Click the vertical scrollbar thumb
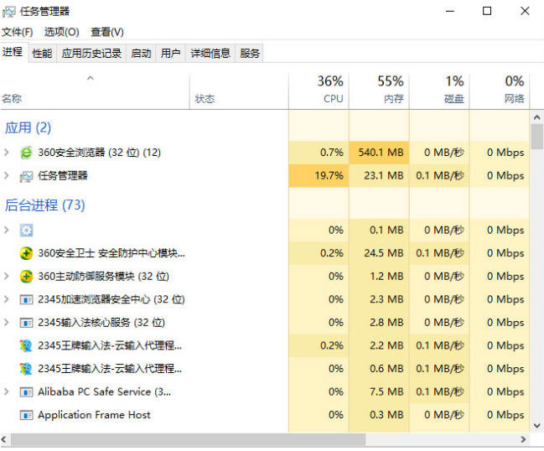 [537, 137]
